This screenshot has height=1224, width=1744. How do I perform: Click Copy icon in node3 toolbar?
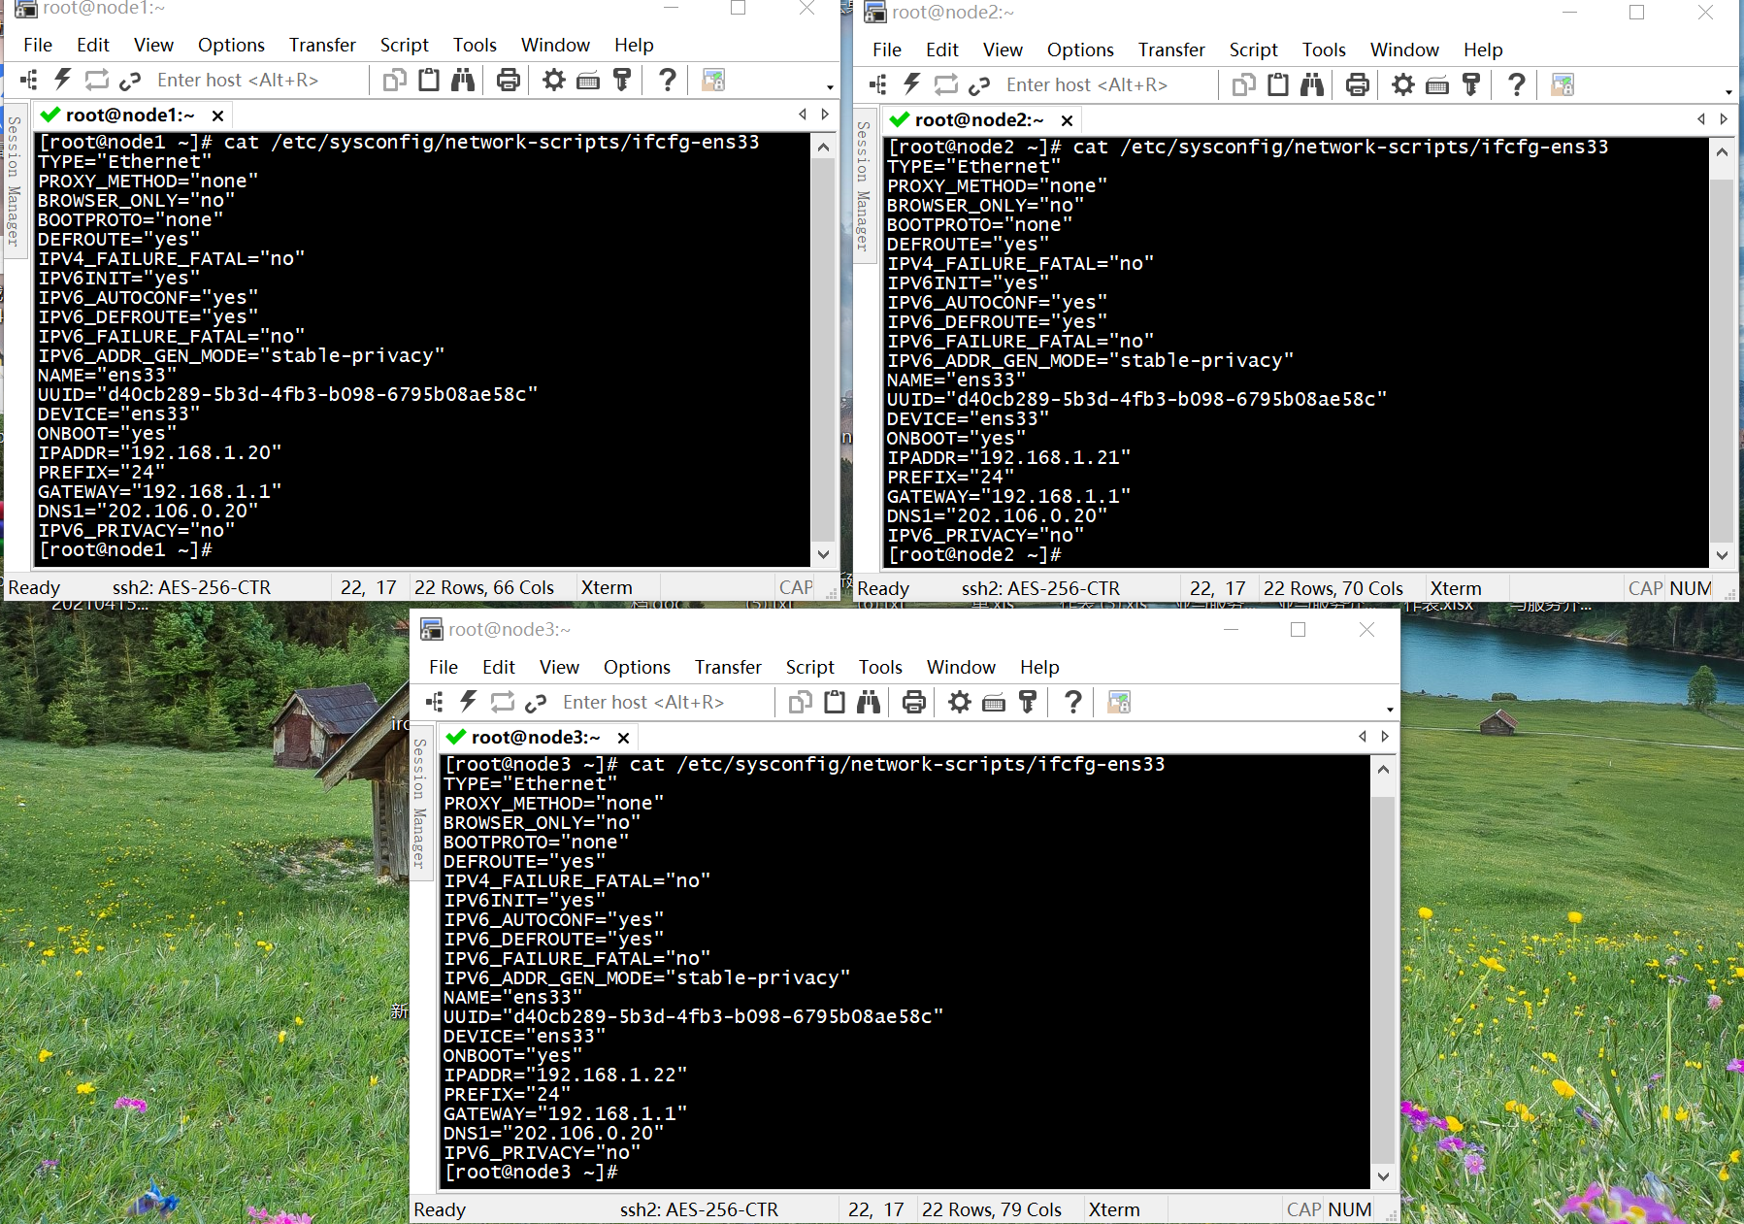[800, 702]
